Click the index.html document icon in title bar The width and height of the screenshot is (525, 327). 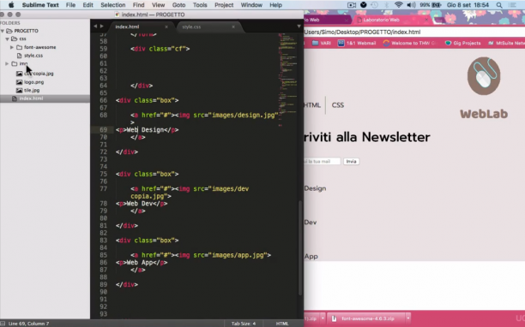(117, 15)
